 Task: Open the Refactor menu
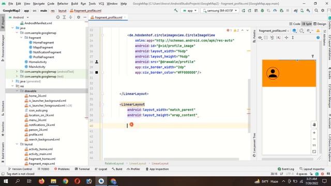point(63,4)
